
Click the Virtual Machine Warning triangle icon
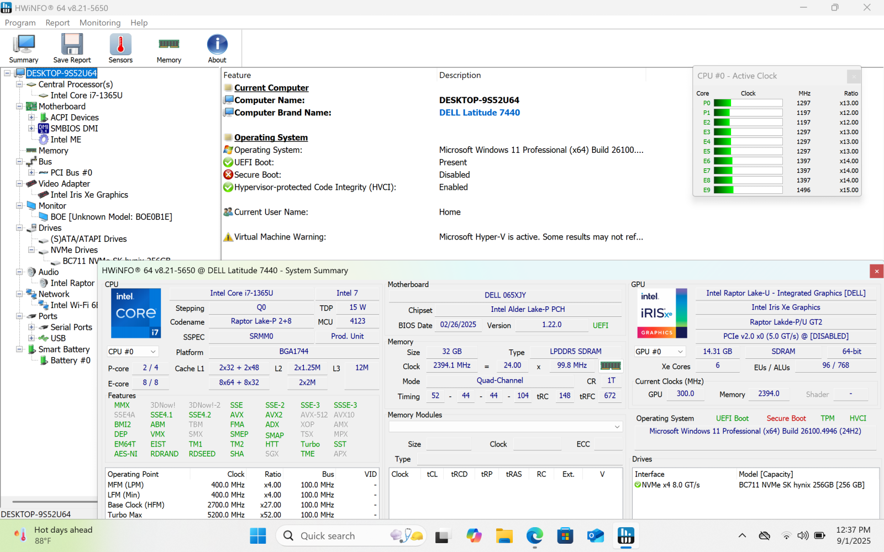pos(228,237)
